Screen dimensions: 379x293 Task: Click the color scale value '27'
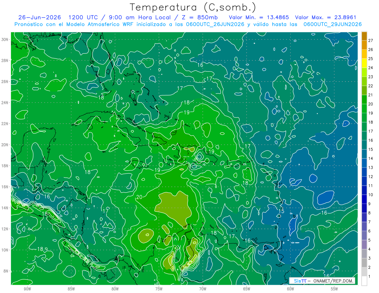pyautogui.click(x=371, y=40)
